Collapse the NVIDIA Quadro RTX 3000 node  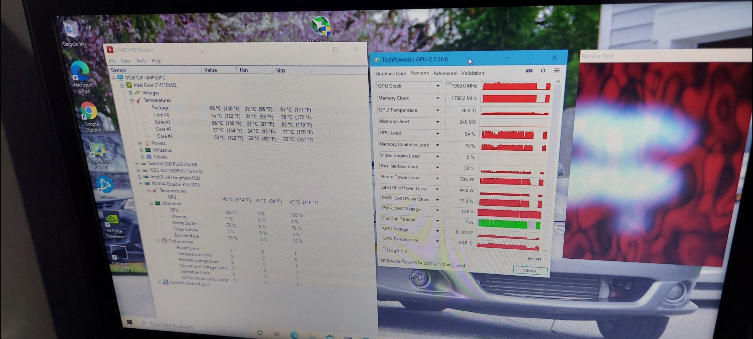141,184
